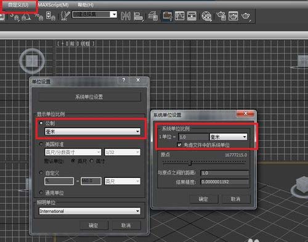Toggle the 3D Snaps magnet icon
308x242 pixels.
(14, 17)
